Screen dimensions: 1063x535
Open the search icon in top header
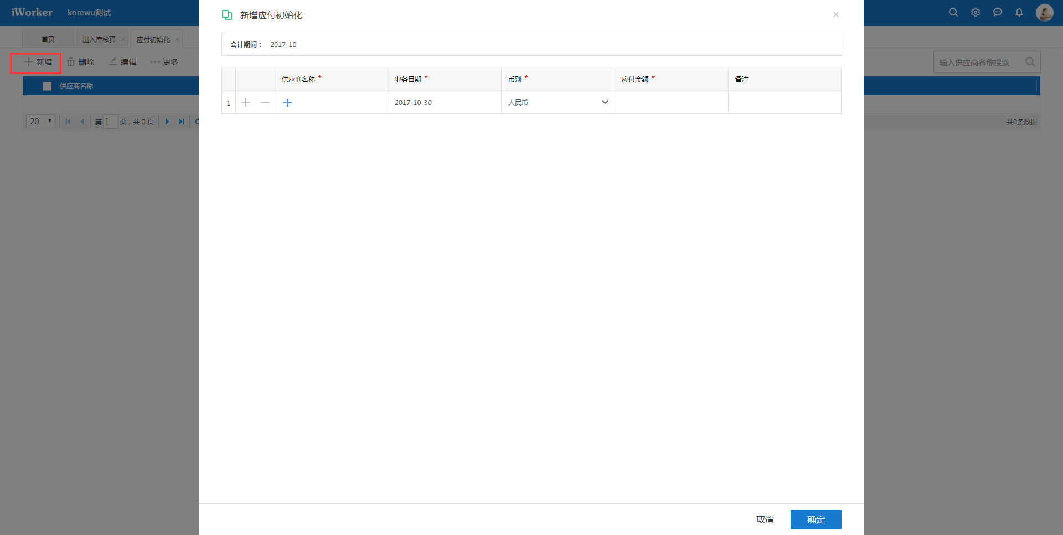pyautogui.click(x=953, y=13)
